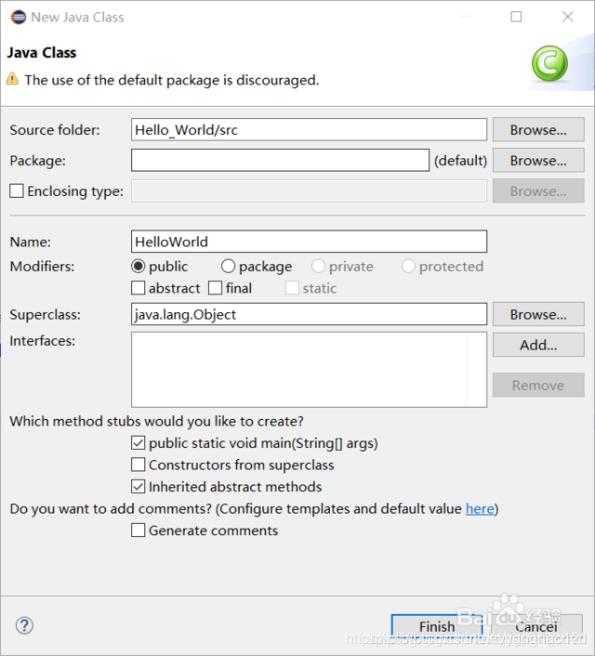
Task: Click the Name field containing HelloWorld
Action: (309, 242)
